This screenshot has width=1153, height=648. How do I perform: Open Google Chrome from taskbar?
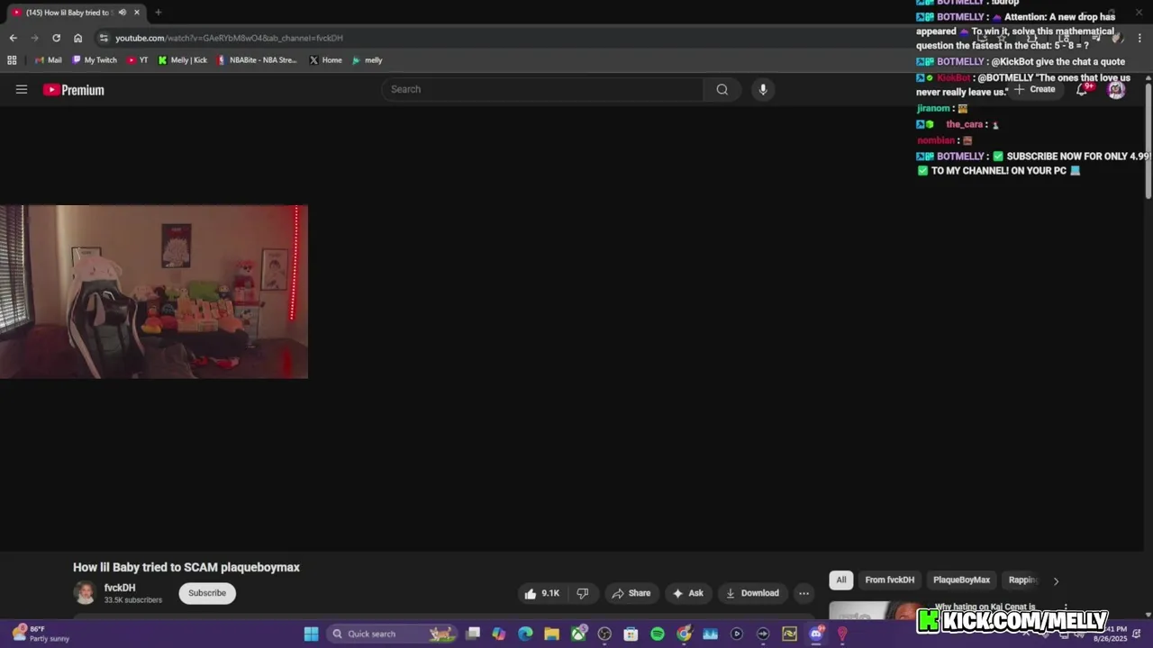click(x=685, y=634)
